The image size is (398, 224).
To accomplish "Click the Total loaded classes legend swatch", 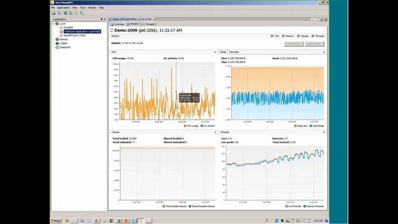I will pyautogui.click(x=164, y=206).
